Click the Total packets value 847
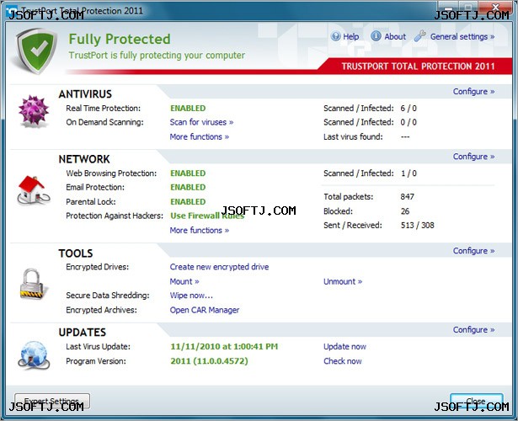518x421 pixels. pos(407,197)
